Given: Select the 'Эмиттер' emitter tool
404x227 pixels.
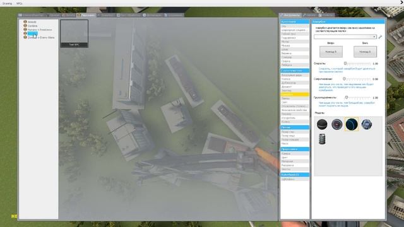Looking at the screenshot, I should (x=295, y=91).
